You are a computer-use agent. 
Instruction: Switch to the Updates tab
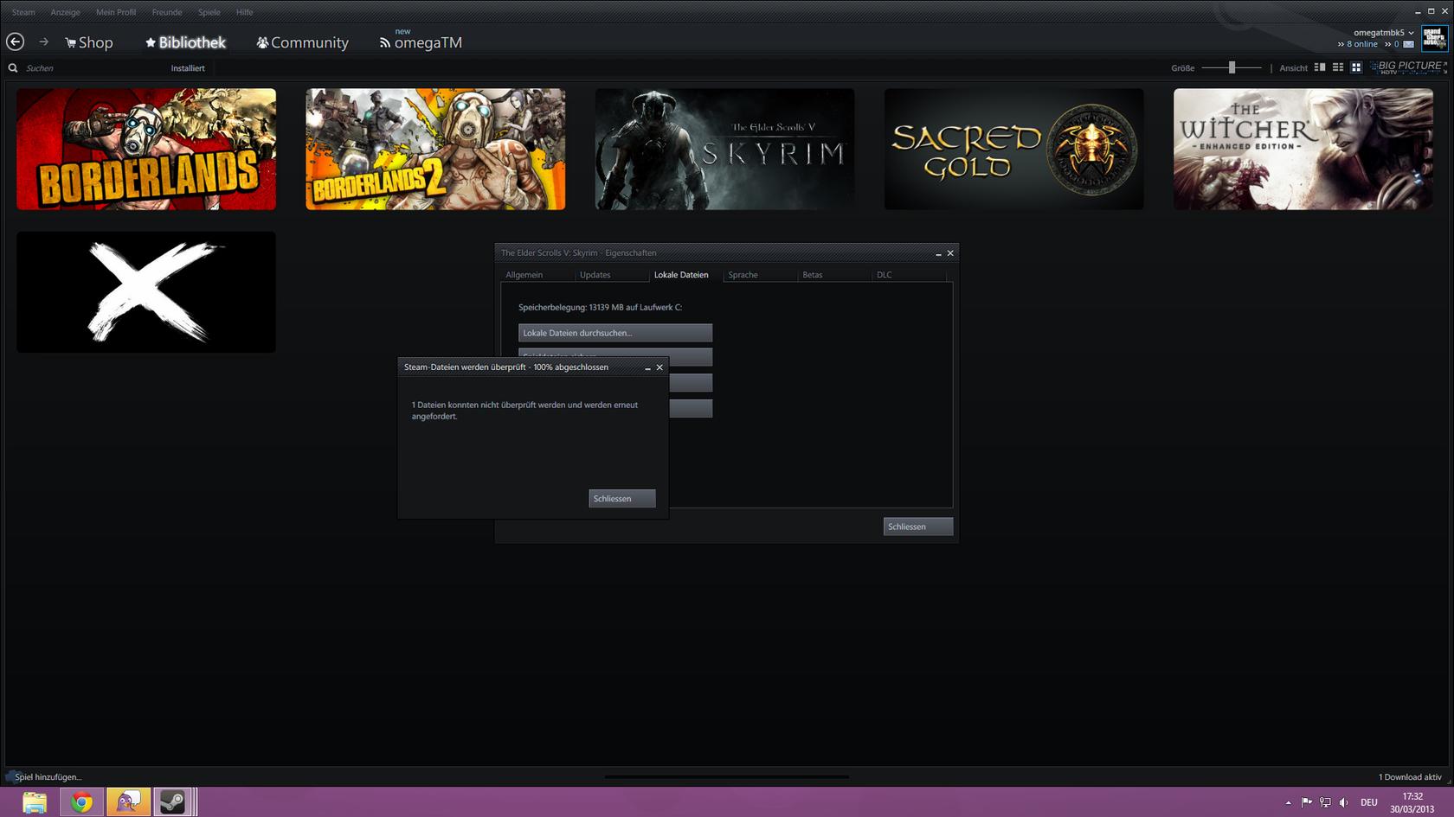[595, 275]
